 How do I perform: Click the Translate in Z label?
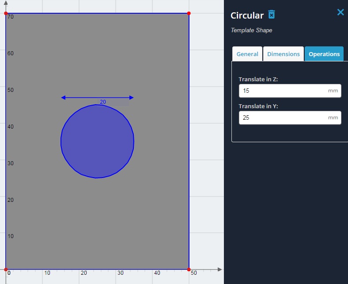point(258,79)
